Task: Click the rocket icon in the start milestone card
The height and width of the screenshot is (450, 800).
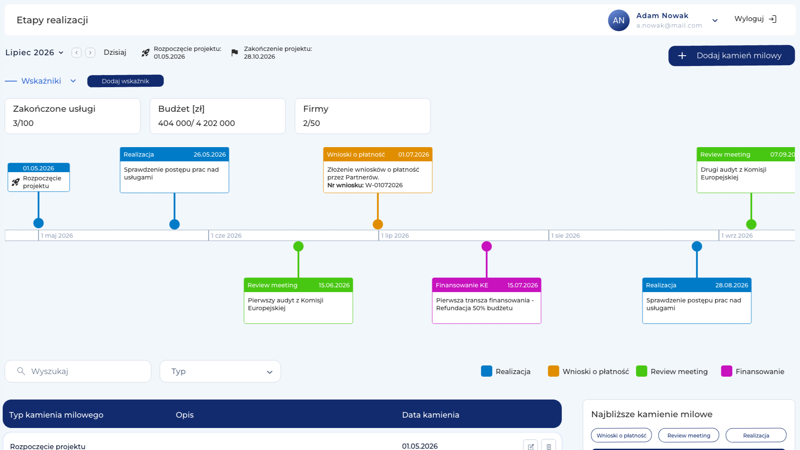Action: (16, 182)
